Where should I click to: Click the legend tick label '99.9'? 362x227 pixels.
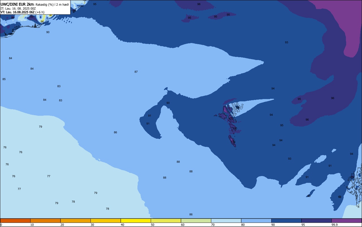(x=335, y=225)
